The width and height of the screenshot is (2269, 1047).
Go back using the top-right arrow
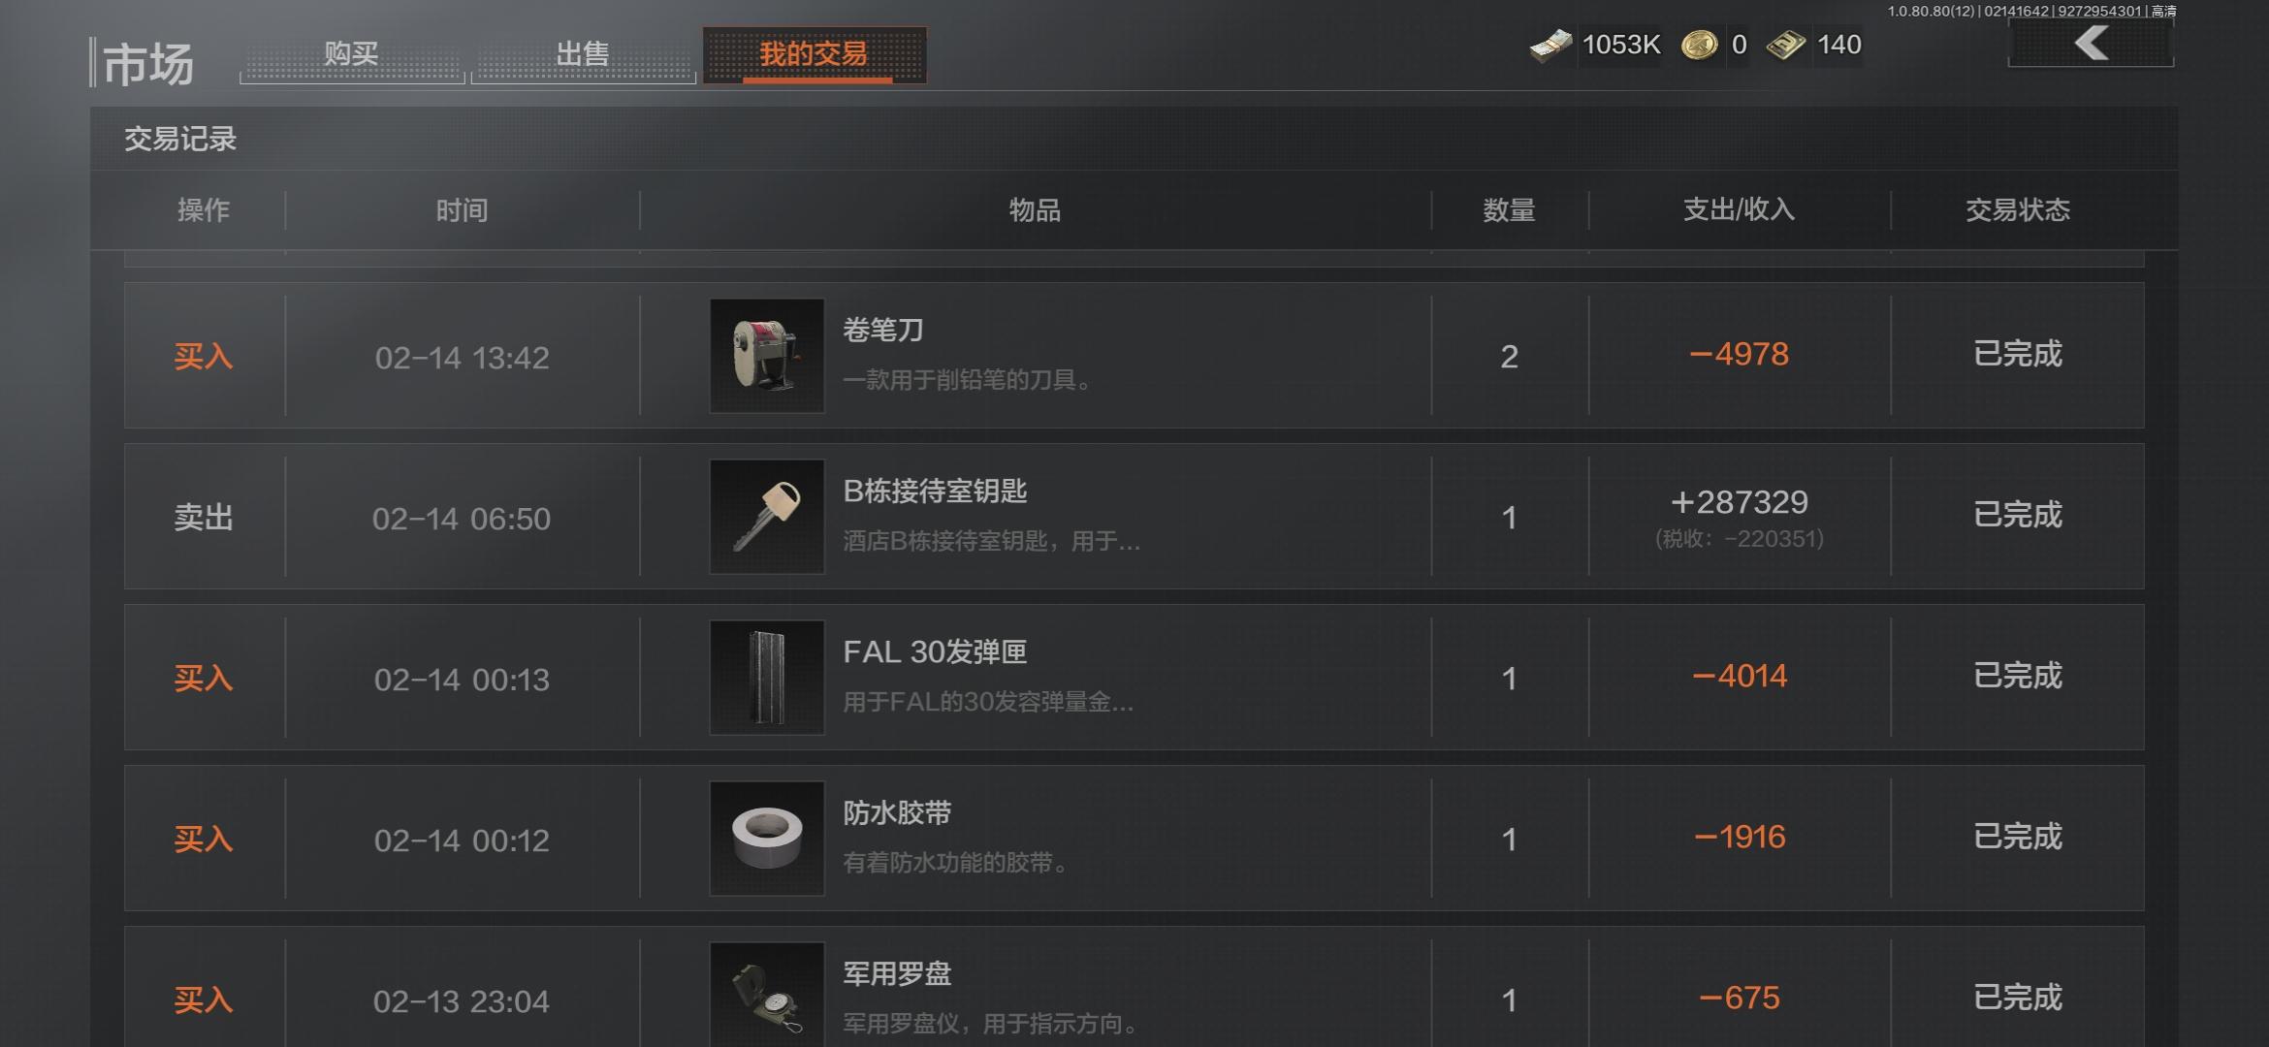2091,44
